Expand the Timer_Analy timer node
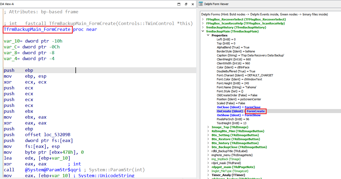Image resolution: width=341 pixels, height=179 pixels. pos(208,175)
